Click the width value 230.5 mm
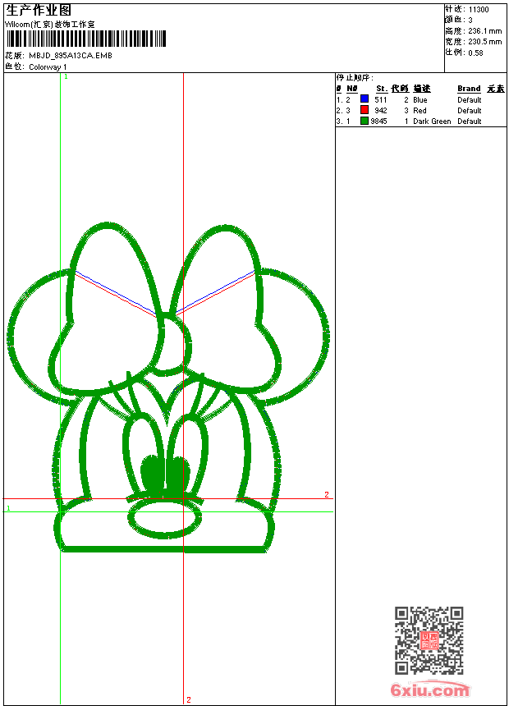Image resolution: width=509 pixels, height=706 pixels. click(x=484, y=42)
